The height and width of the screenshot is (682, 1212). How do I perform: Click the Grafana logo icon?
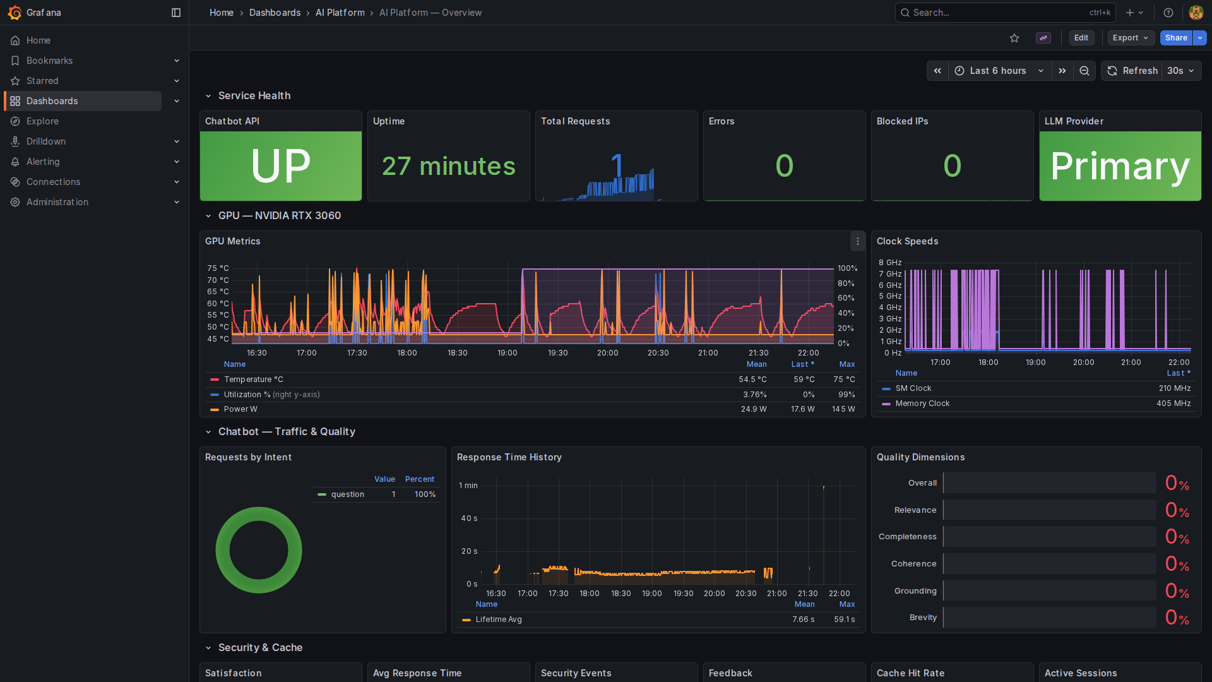coord(15,13)
